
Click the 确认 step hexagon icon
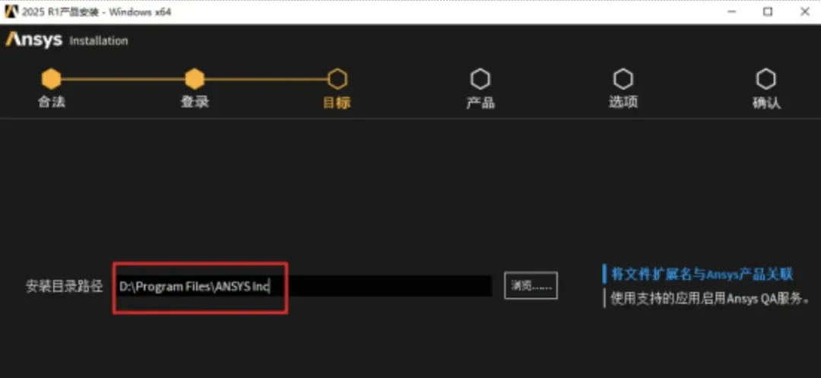click(766, 79)
